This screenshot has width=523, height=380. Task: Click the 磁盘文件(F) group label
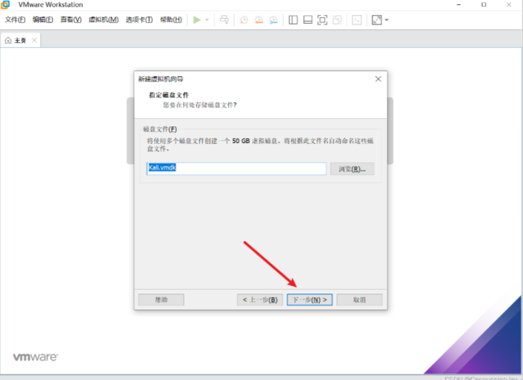click(x=160, y=129)
